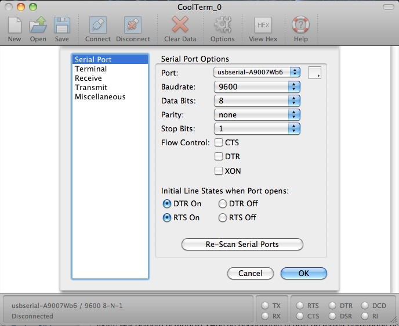Click the Connect plug icon
399x326 pixels.
tap(98, 25)
